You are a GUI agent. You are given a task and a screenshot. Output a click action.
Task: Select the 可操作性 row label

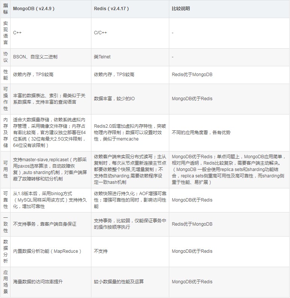coord(6,99)
